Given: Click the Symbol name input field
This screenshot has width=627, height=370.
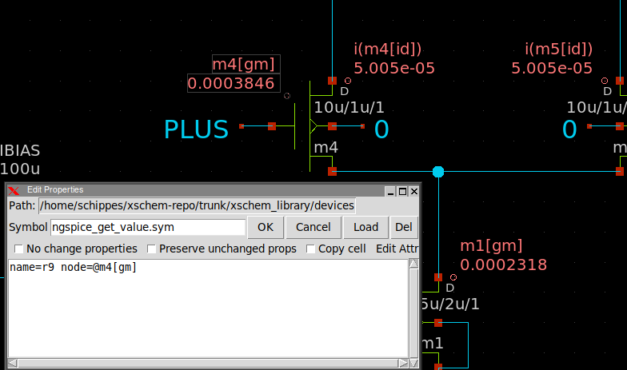Looking at the screenshot, I should 148,228.
